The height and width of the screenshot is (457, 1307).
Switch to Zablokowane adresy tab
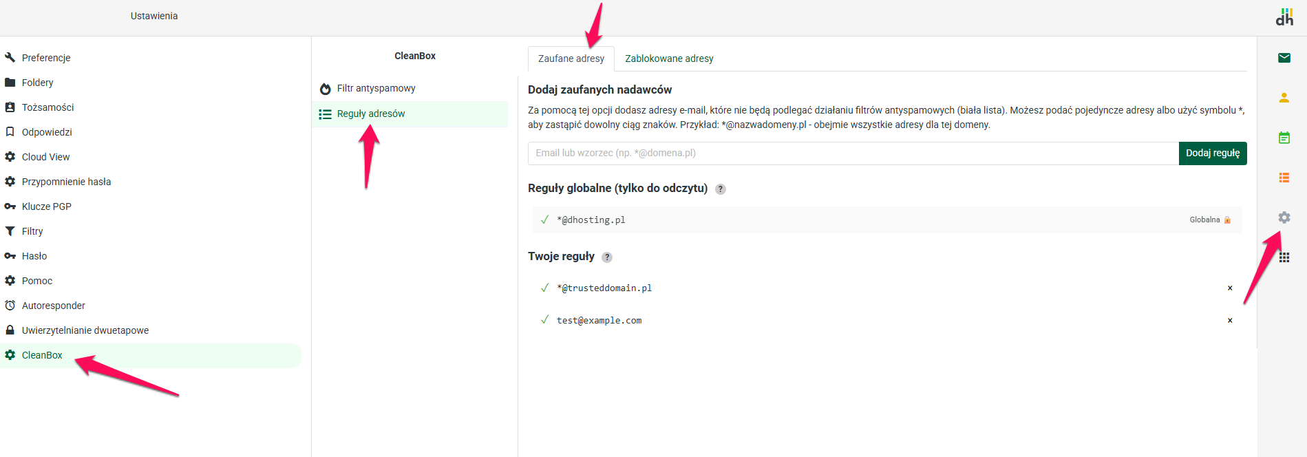pos(668,59)
